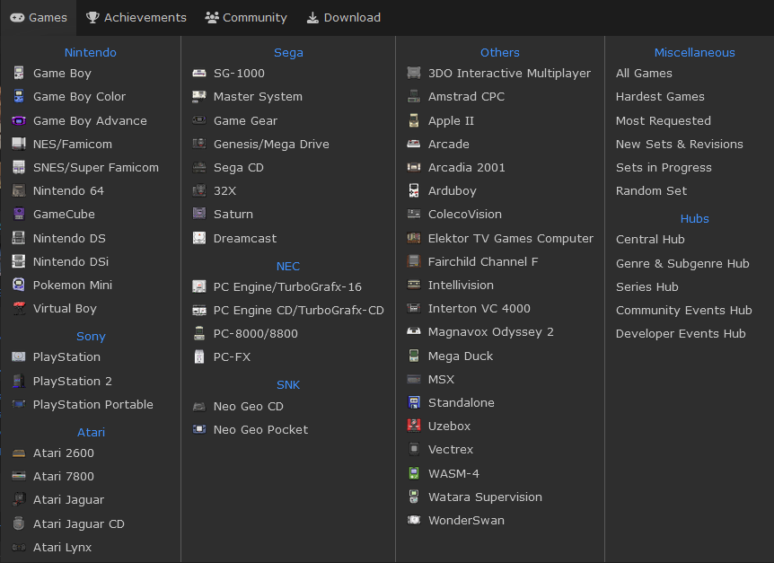
Task: Open the Achievements menu
Action: (x=136, y=18)
